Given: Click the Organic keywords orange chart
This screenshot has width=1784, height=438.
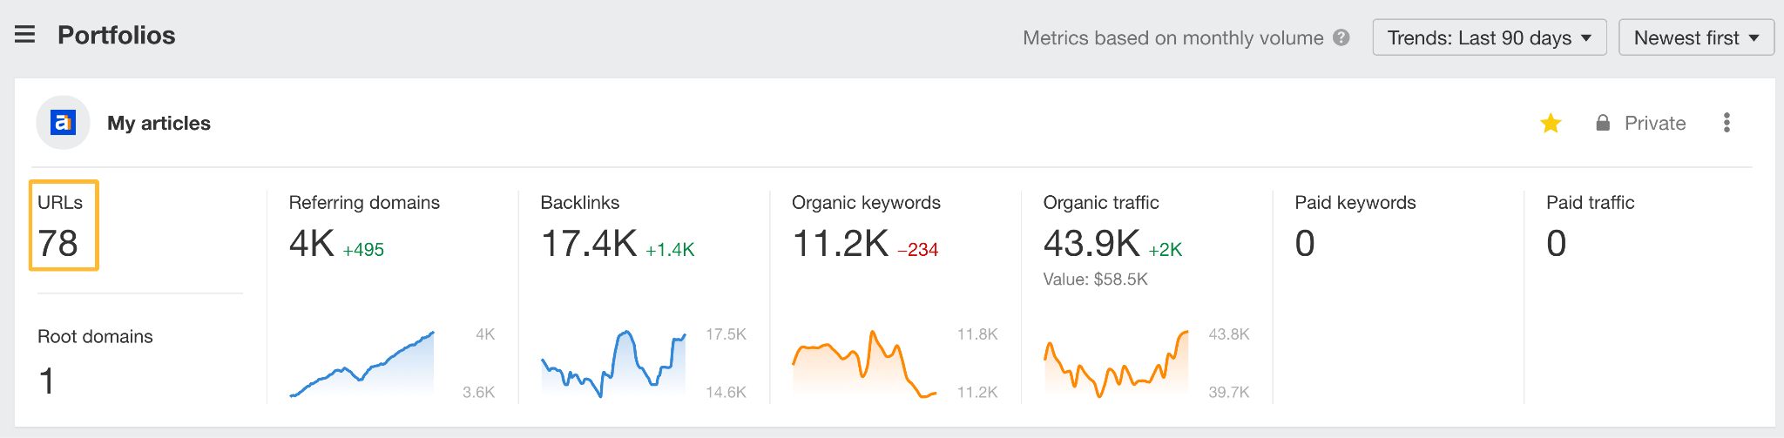Looking at the screenshot, I should click(x=864, y=364).
